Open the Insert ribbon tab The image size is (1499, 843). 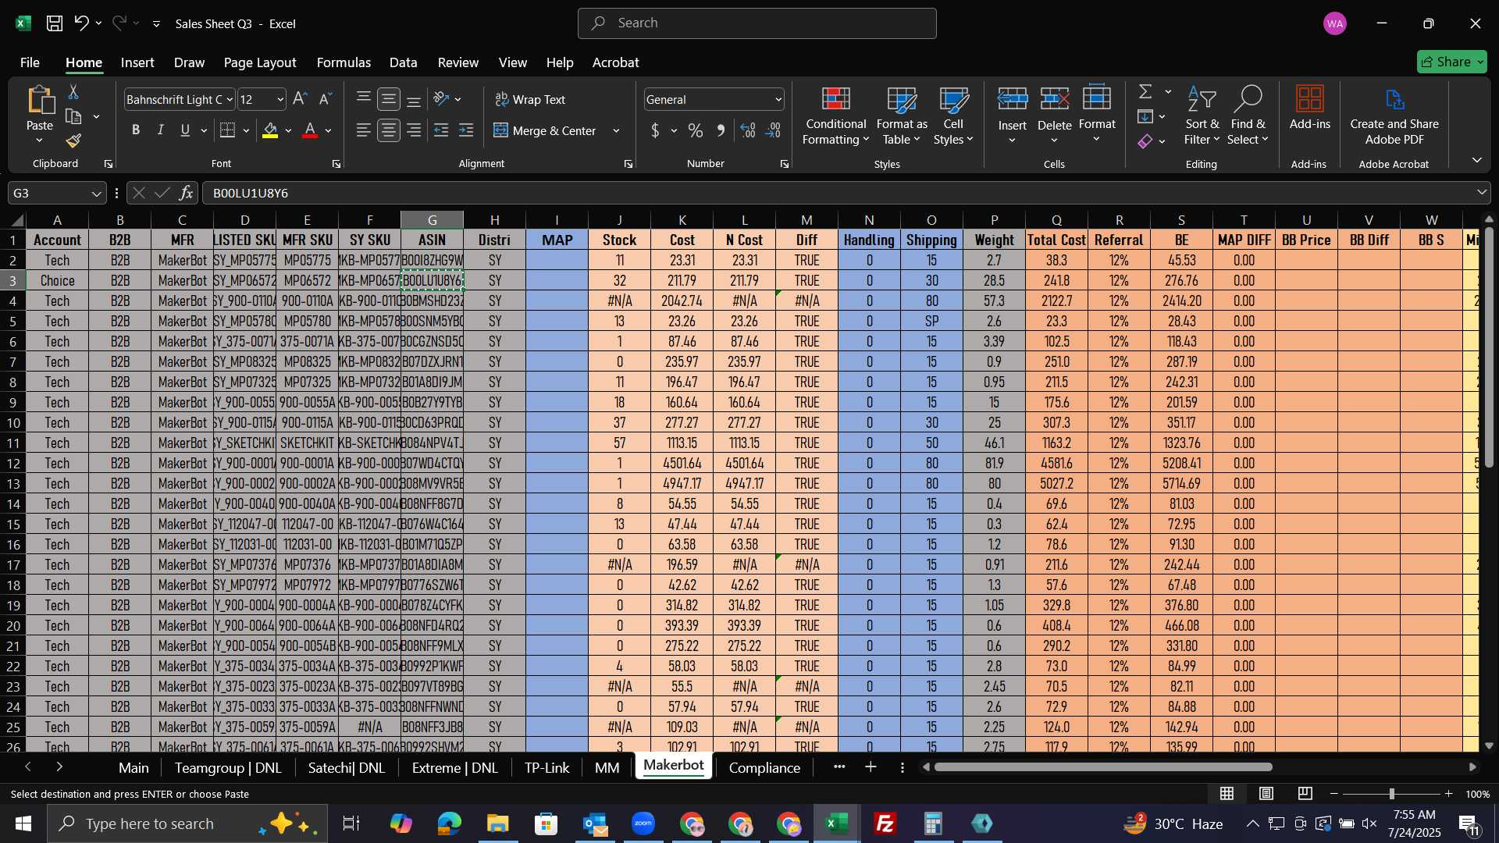[x=137, y=62]
